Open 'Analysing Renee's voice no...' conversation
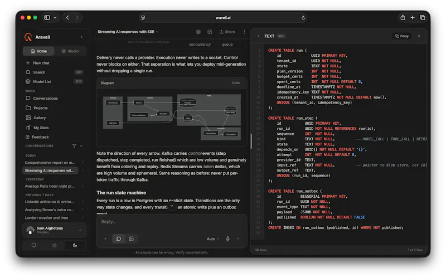 (50, 210)
